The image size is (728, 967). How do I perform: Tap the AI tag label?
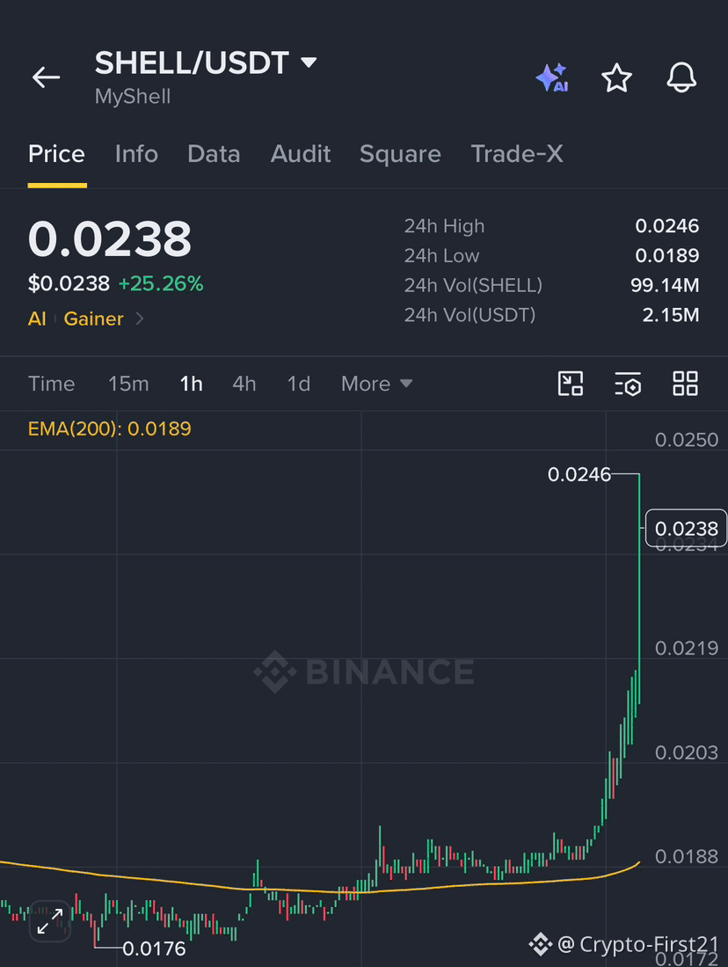pyautogui.click(x=37, y=319)
